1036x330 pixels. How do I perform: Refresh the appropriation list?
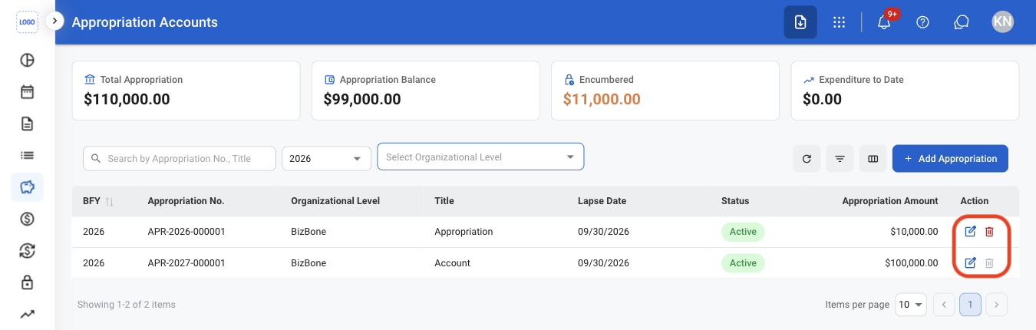(x=807, y=159)
